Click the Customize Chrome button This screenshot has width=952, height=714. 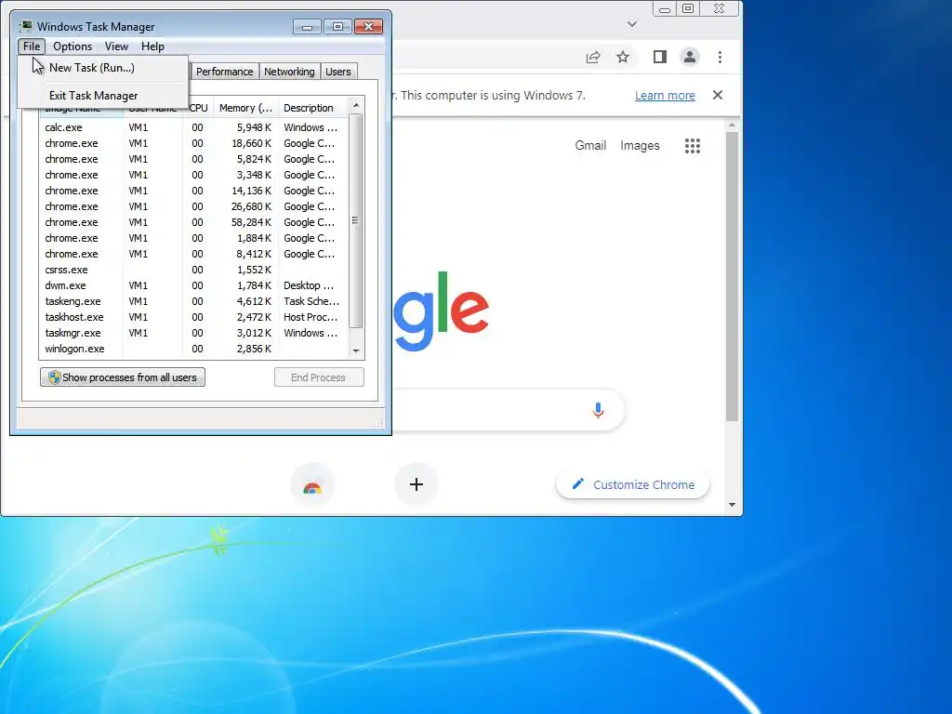(x=632, y=484)
